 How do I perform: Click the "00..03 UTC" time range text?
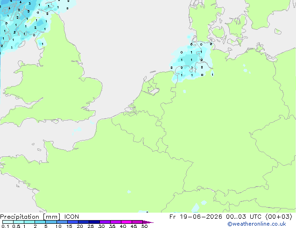pyautogui.click(x=244, y=217)
